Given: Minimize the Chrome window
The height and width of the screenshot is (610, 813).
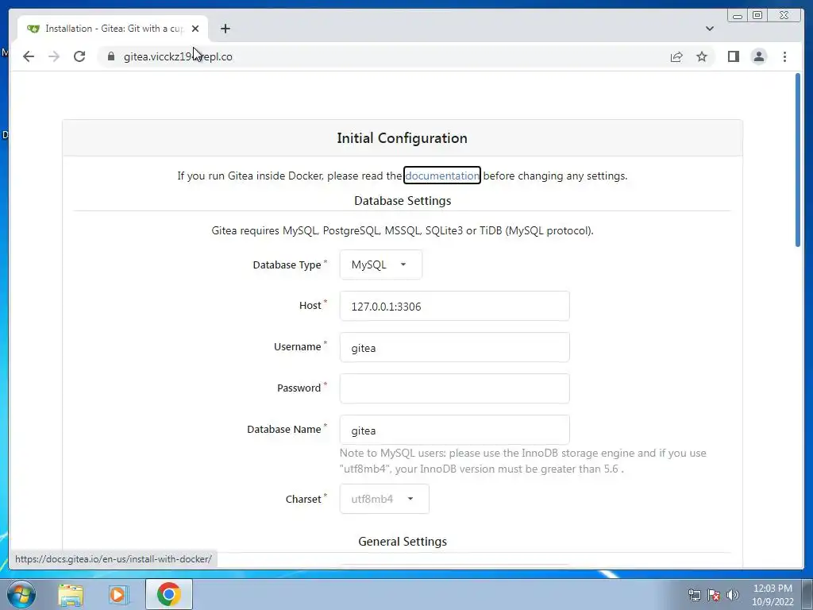Looking at the screenshot, I should point(737,16).
